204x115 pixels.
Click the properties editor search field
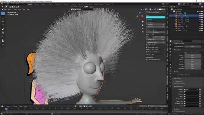pyautogui.click(x=186, y=41)
